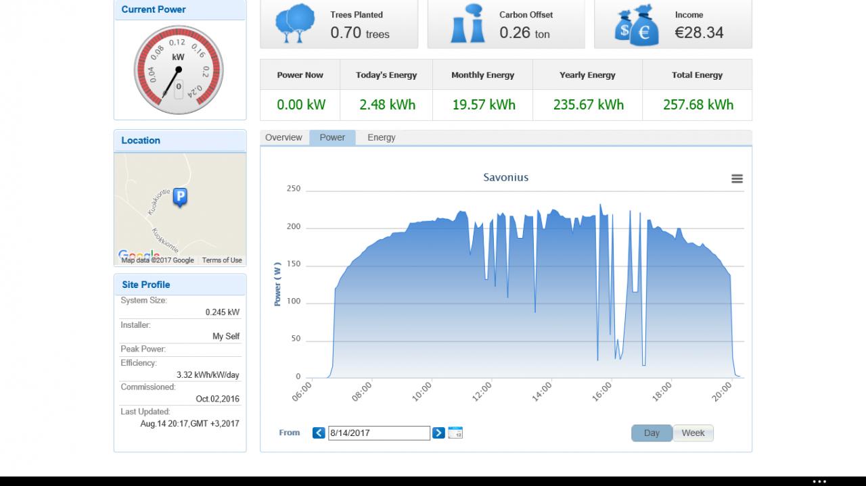Open the chart hamburger menu icon
866x486 pixels.
pos(737,178)
